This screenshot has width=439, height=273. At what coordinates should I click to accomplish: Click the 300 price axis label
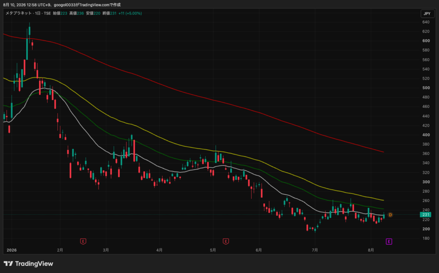point(426,181)
